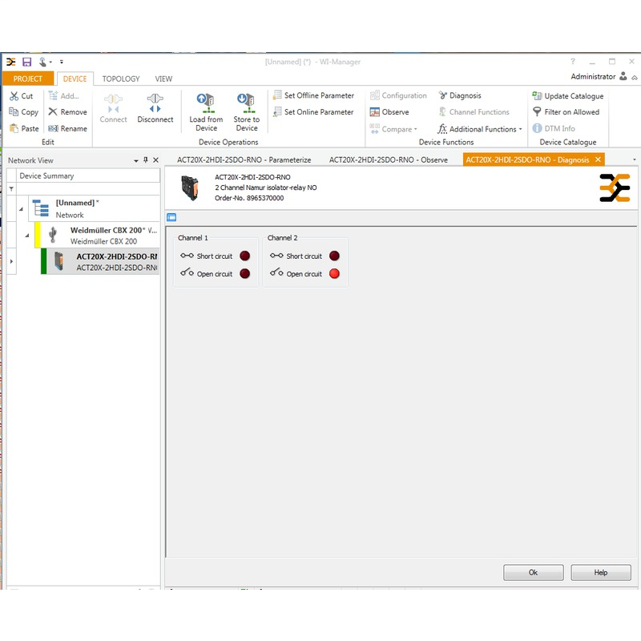641x641 pixels.
Task: Click the Administrator user icon
Action: tap(623, 76)
